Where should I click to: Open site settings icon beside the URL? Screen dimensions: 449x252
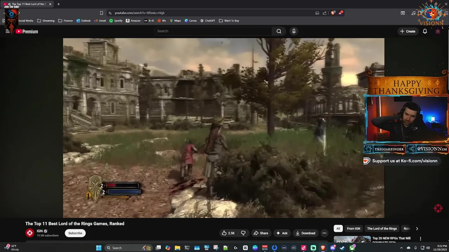pos(110,13)
